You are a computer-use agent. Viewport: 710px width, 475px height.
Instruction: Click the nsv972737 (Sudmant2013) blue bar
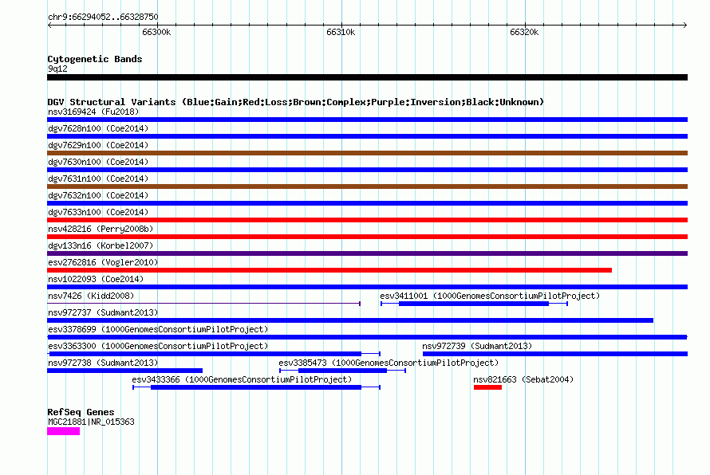350,320
